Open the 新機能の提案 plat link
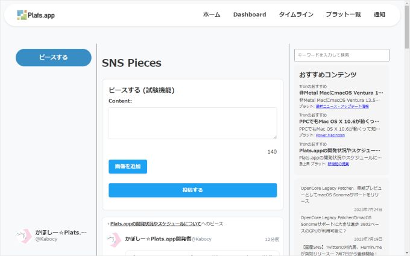Image resolution: width=410 pixels, height=256 pixels. coord(338,164)
